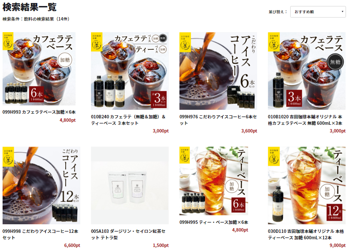Viewport: 352px width, 250px height.
Task: Click the ダージリン・セイロン紅茶セット product image
Action: (130, 185)
